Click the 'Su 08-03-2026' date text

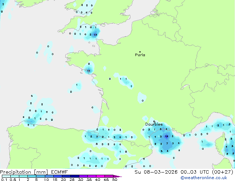[156, 172]
